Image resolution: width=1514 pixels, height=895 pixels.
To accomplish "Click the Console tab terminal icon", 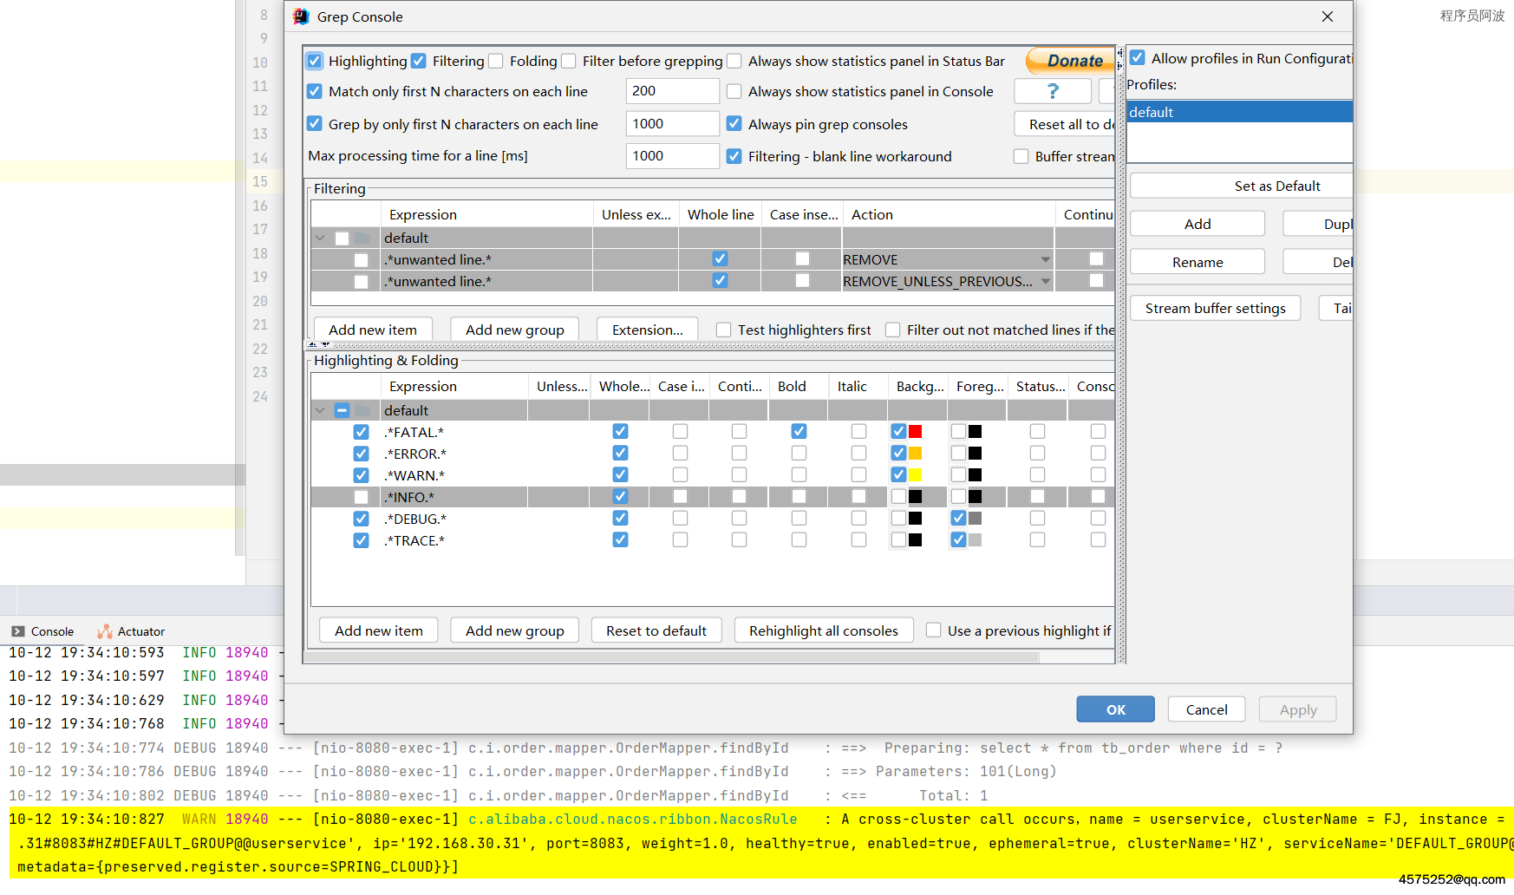I will pyautogui.click(x=18, y=631).
